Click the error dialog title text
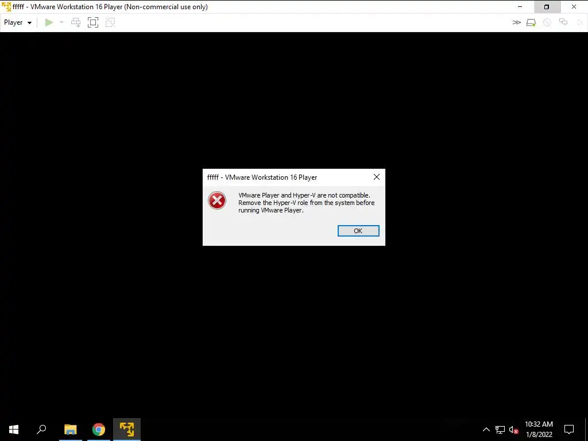 point(262,177)
